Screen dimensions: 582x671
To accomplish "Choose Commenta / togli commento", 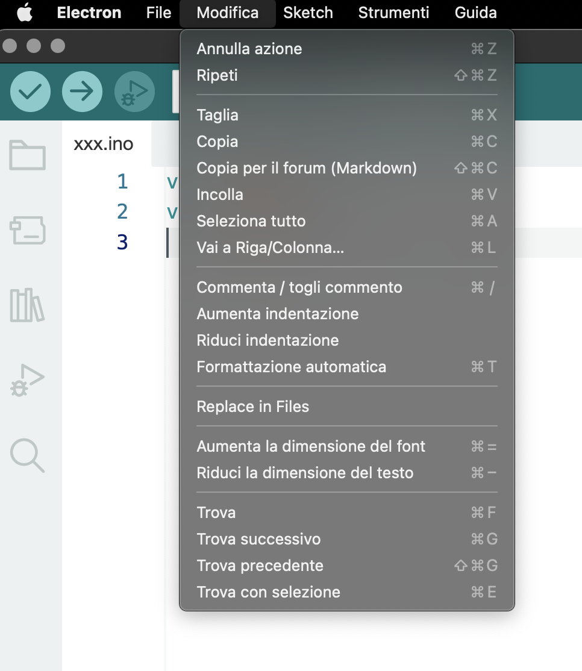I will click(347, 287).
